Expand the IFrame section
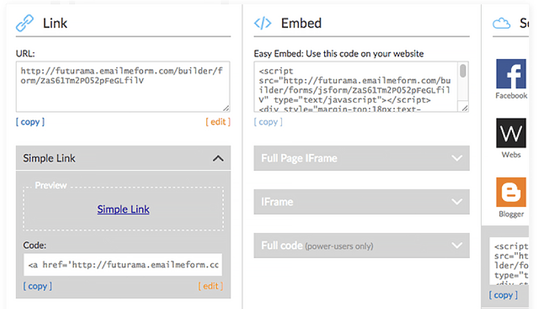Image resolution: width=537 pixels, height=309 pixels. pyautogui.click(x=361, y=202)
